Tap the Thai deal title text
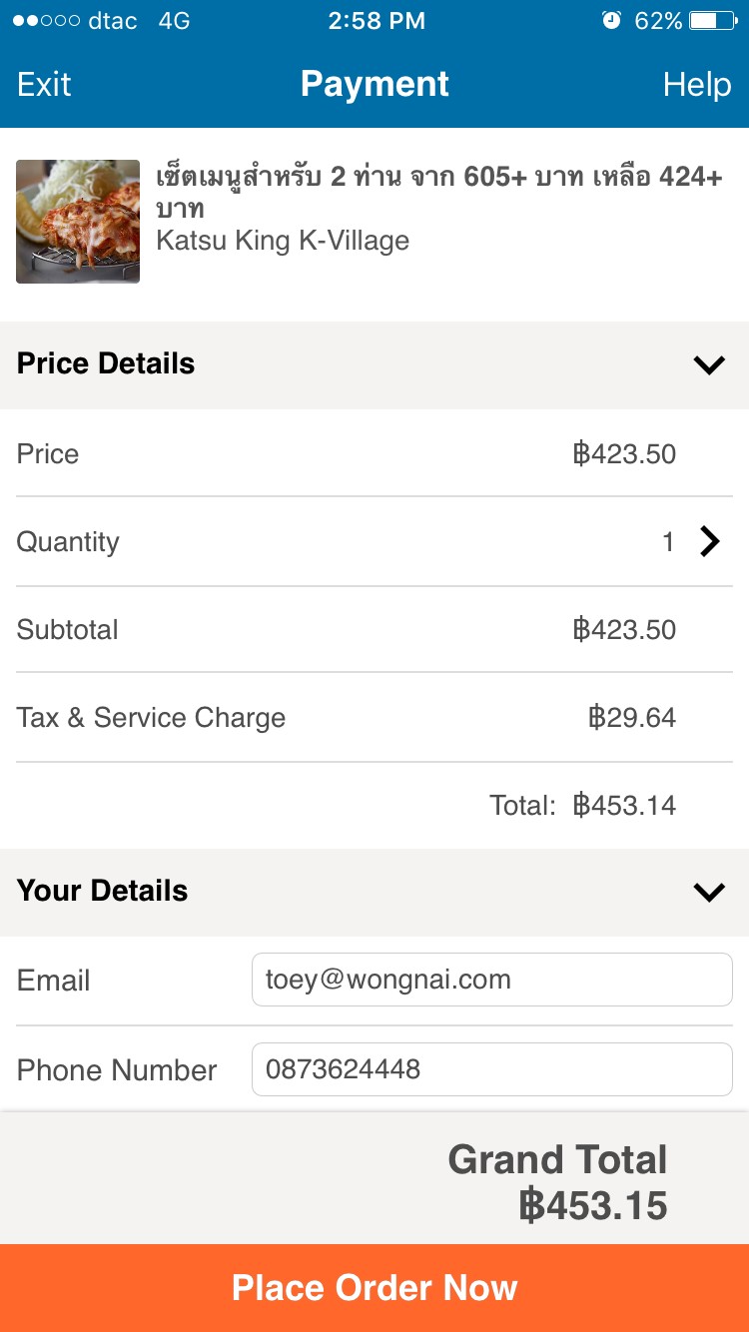This screenshot has width=749, height=1332. (x=439, y=193)
